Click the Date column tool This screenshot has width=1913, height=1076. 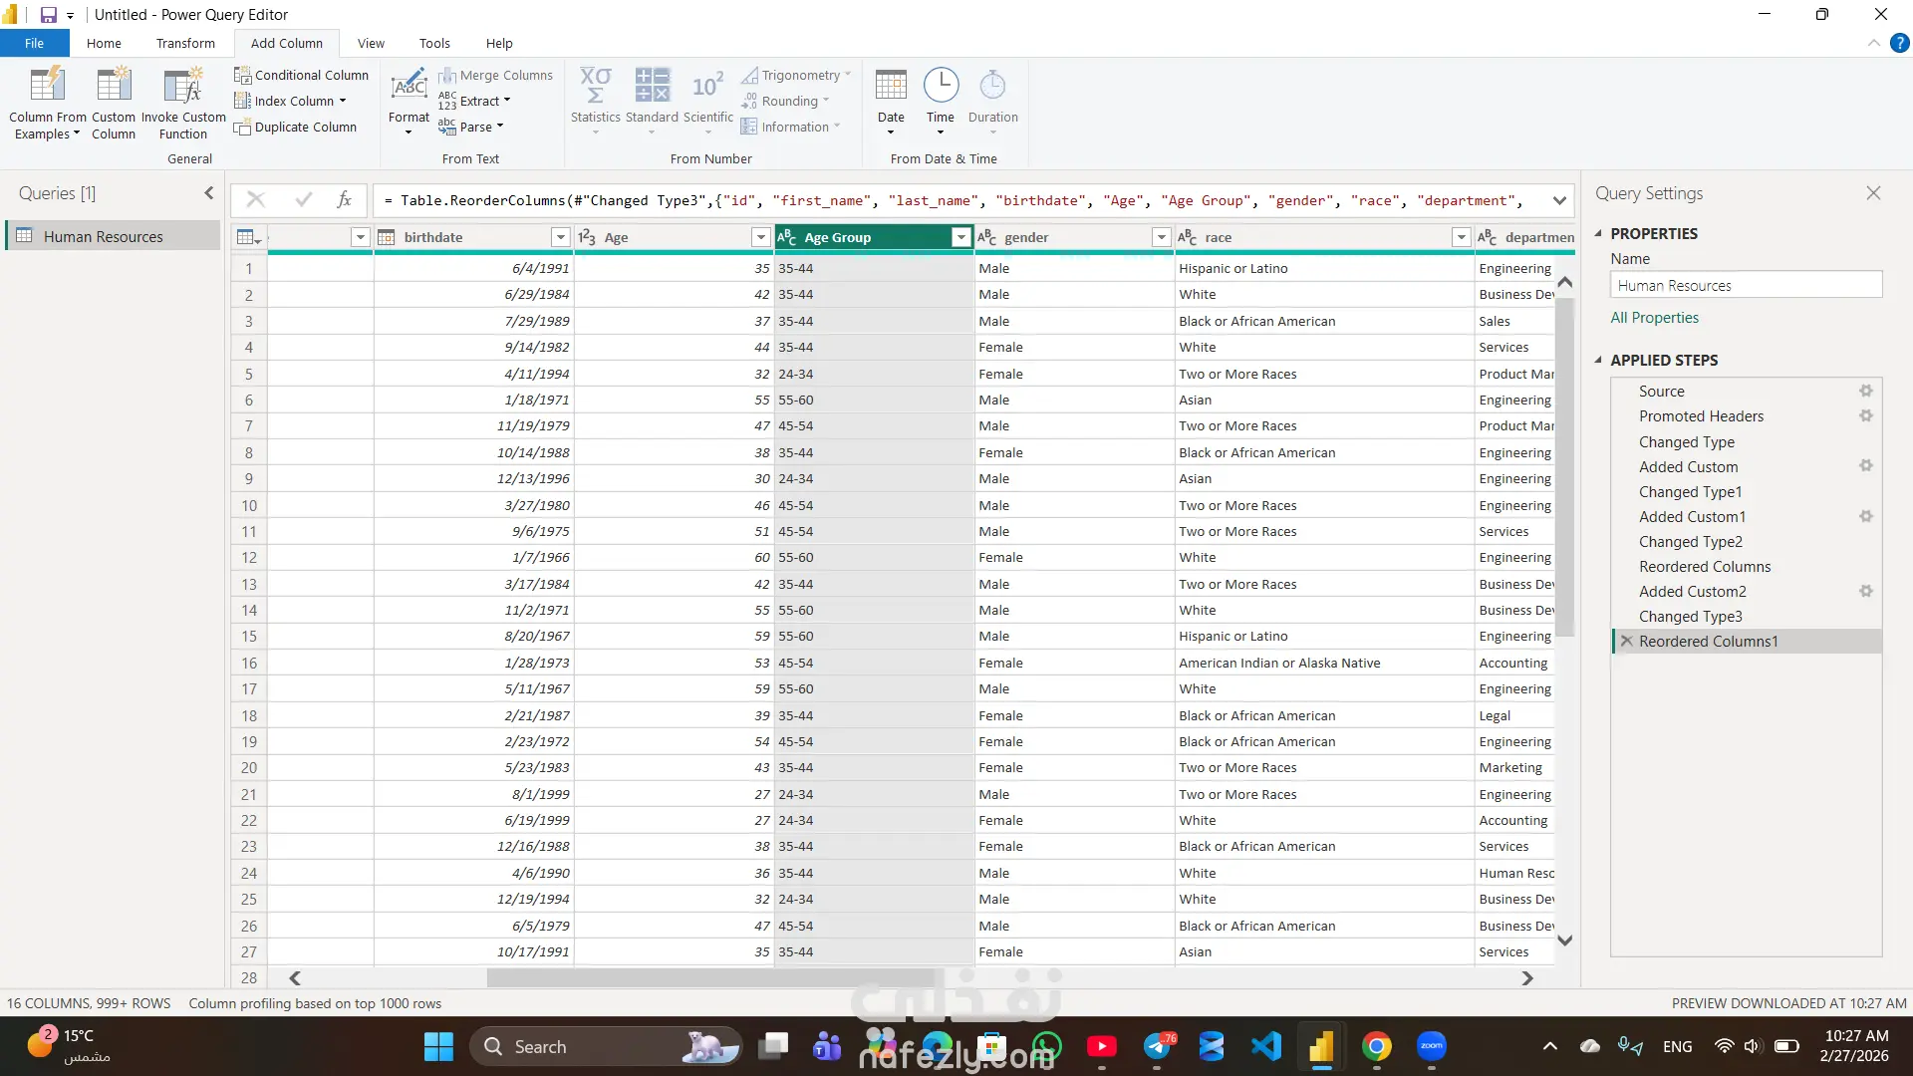coord(891,87)
